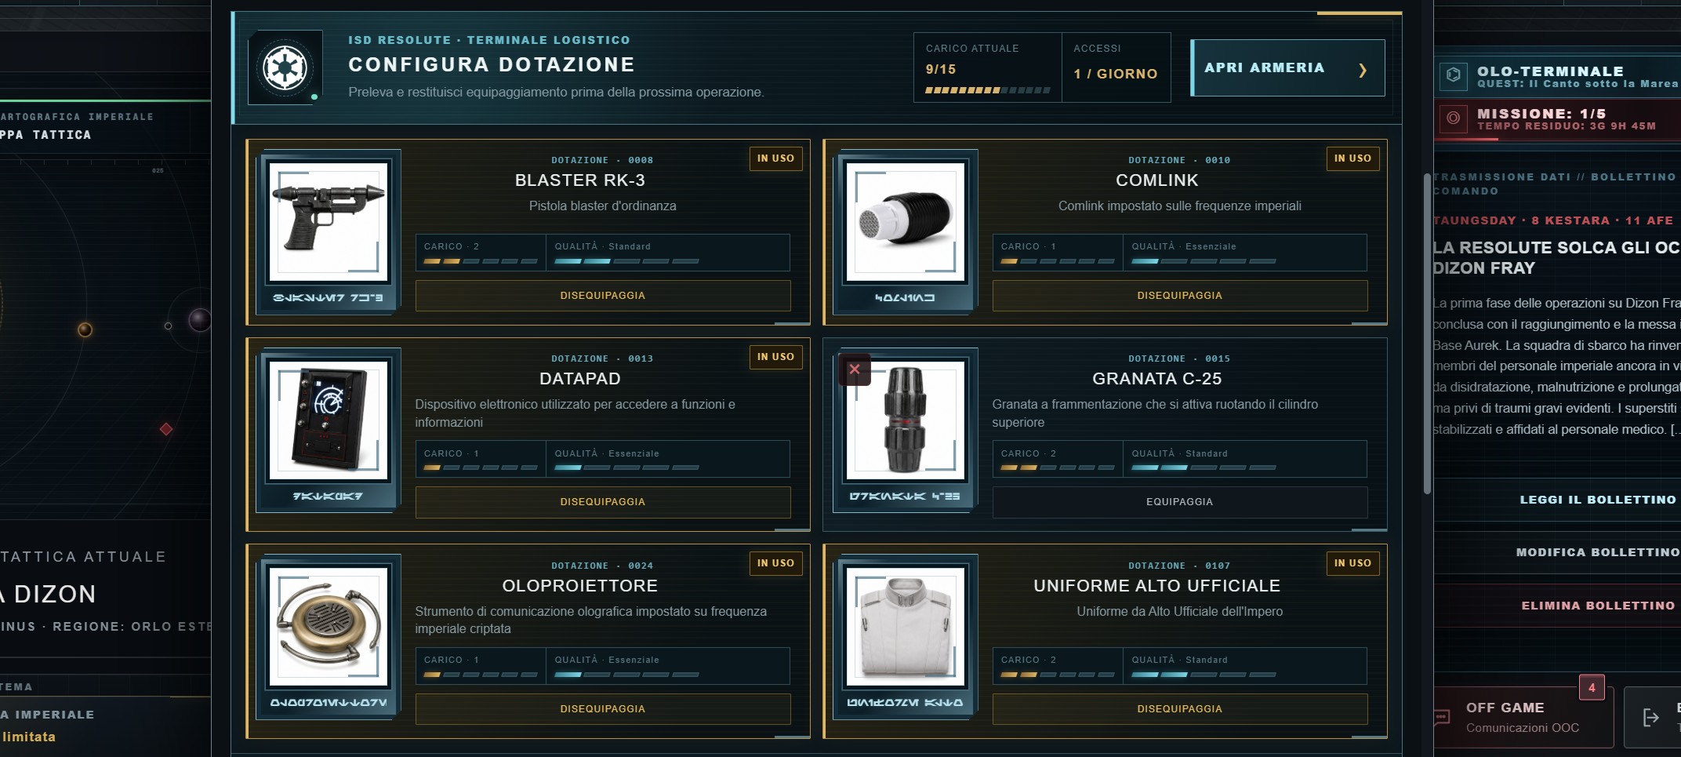This screenshot has height=757, width=1681.
Task: Click the Uniforme Alto Ufficiale title
Action: [x=1157, y=586]
